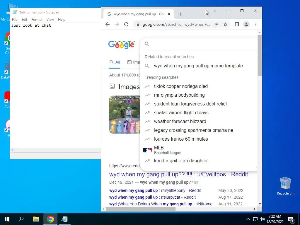The width and height of the screenshot is (300, 225).
Task: Open the r/Nitrome Reddit sublink
Action: 161,204
